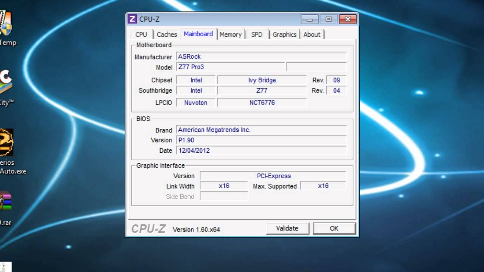Click the Max. Supported x16 value
The height and width of the screenshot is (272, 484).
[x=323, y=186]
